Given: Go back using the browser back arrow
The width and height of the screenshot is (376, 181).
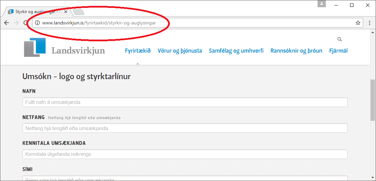Looking at the screenshot, I should 7,23.
